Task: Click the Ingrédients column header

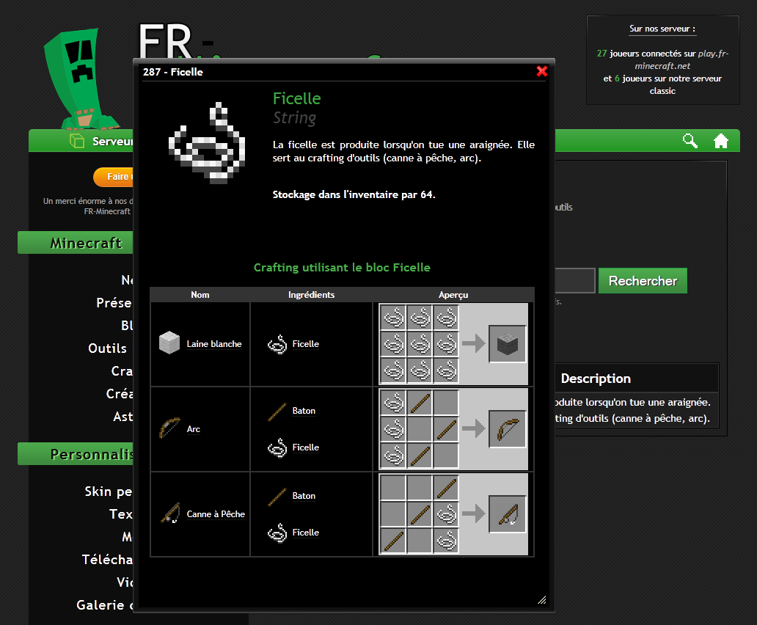Action: [312, 295]
